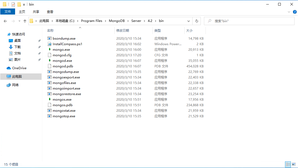Click the mongodump.exe application icon

(x=50, y=72)
